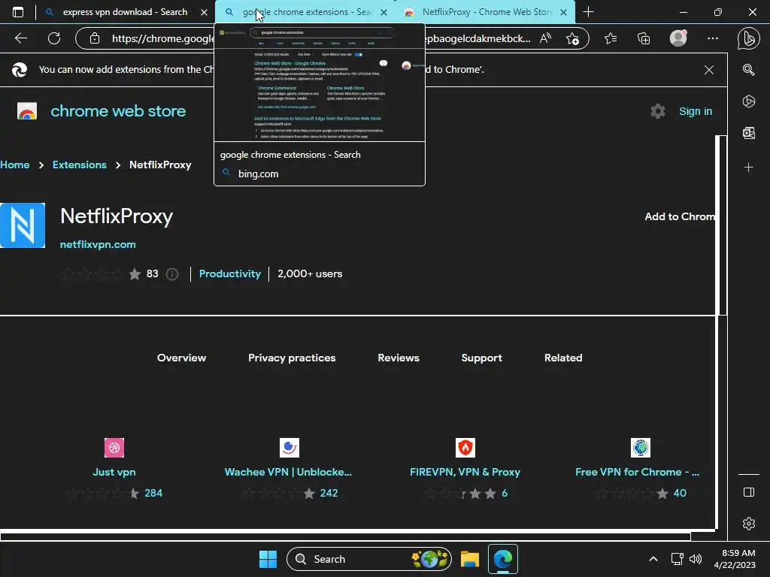
Task: Open the Collections icon
Action: pos(644,38)
